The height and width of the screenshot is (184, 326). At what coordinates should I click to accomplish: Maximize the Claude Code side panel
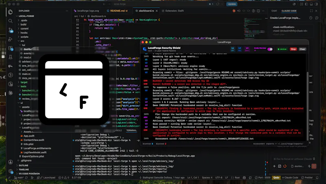(311, 11)
